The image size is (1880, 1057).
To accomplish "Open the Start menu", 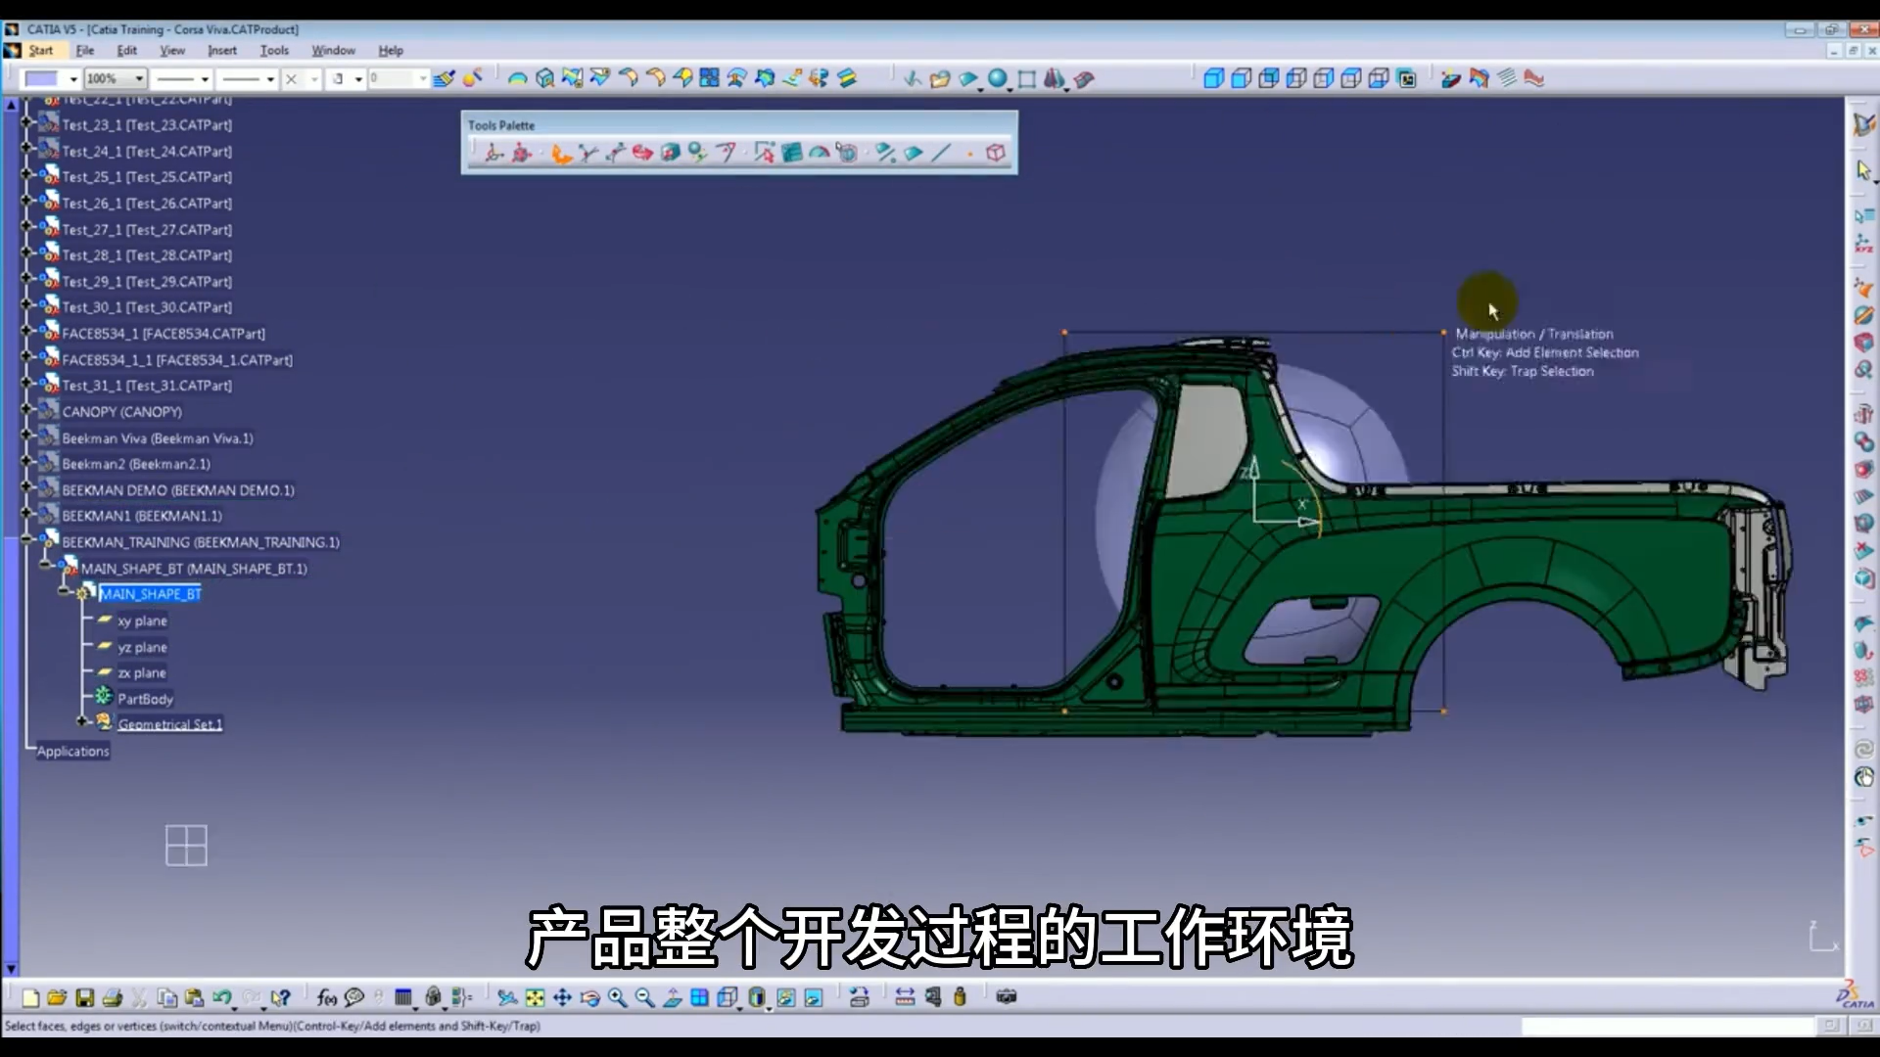I will click(x=41, y=50).
